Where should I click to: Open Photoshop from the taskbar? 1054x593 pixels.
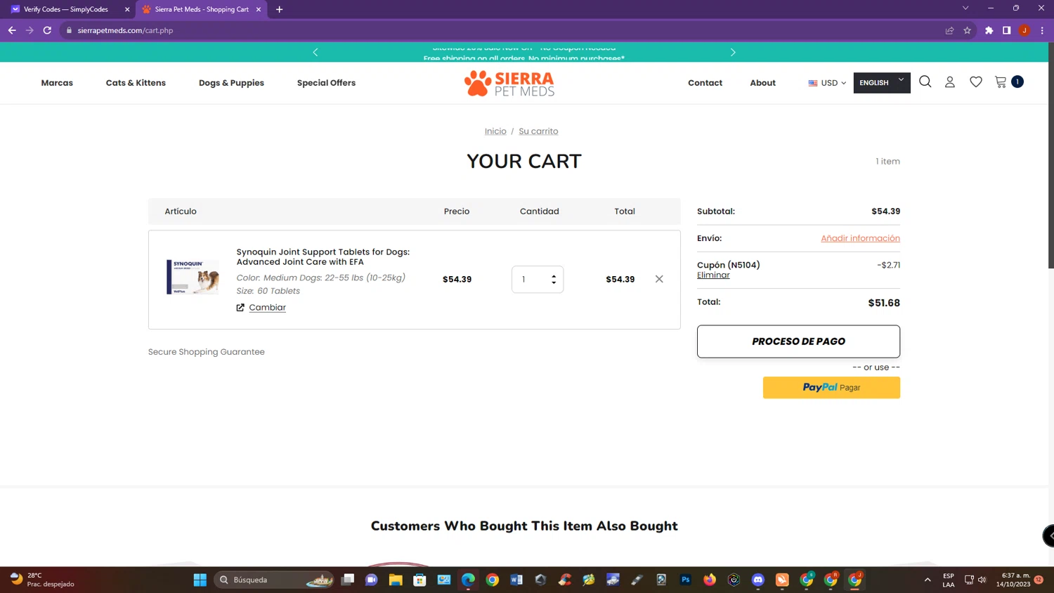point(685,580)
